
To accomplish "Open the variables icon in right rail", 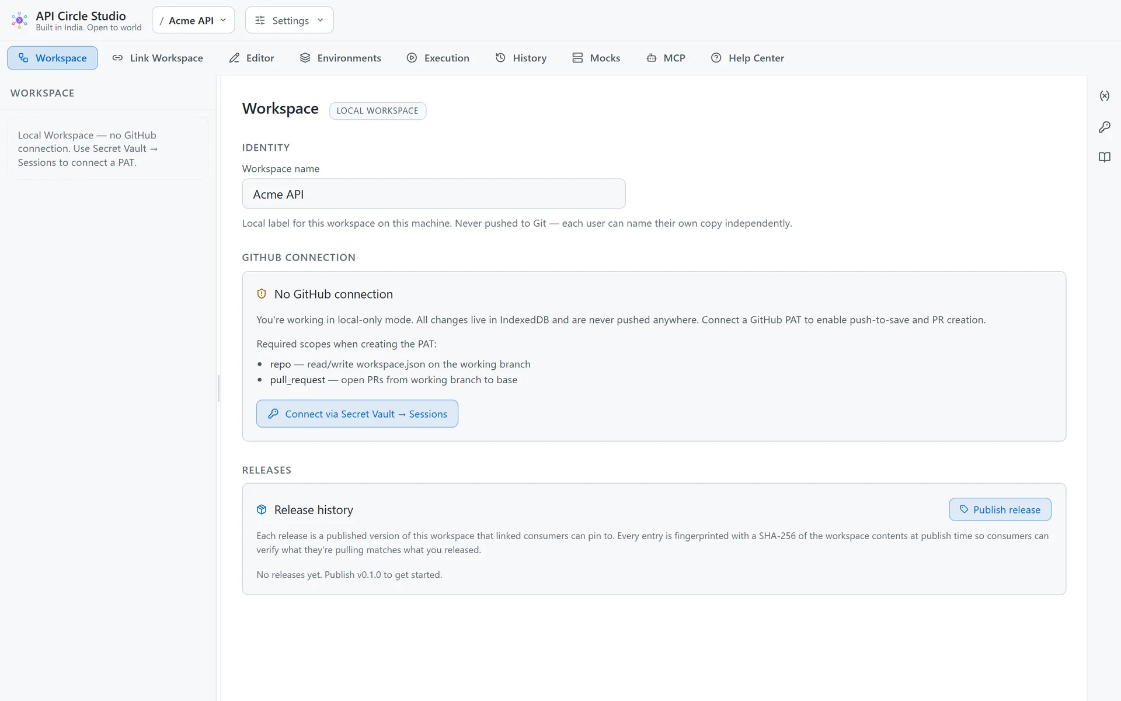I will (1104, 96).
